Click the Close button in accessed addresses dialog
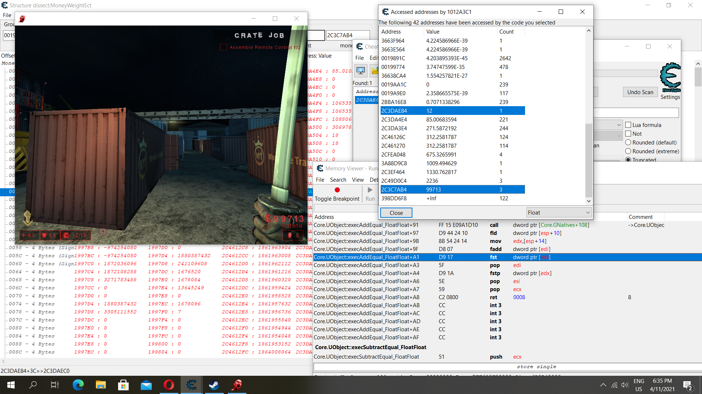Screen dimensions: 702x394 (396, 213)
